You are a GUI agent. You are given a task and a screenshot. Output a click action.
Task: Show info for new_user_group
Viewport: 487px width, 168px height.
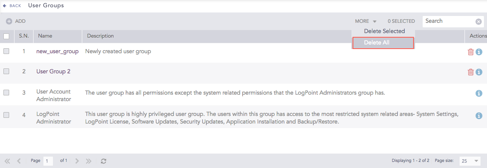click(479, 52)
